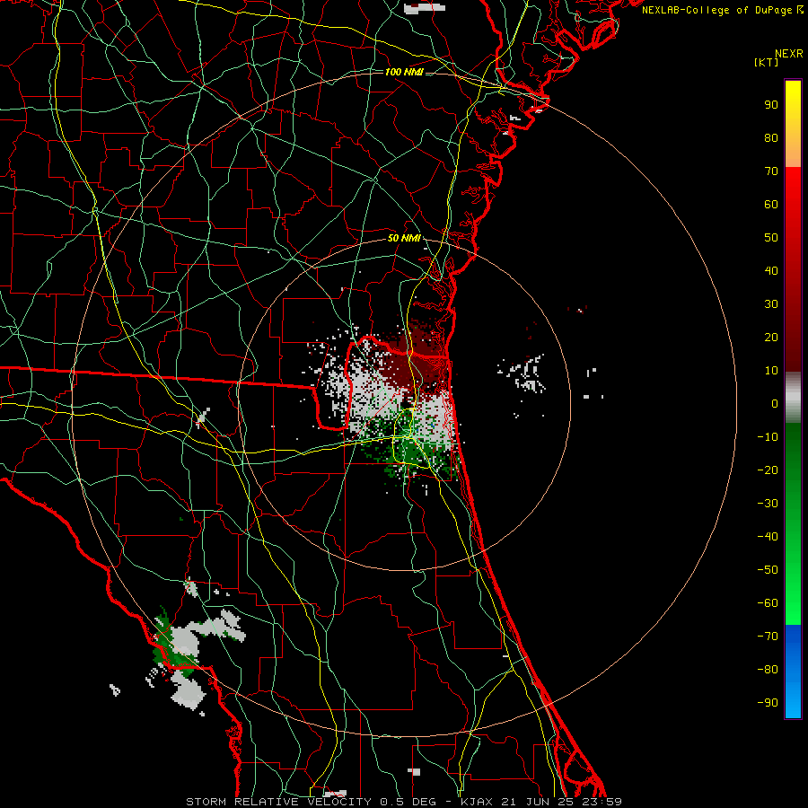The width and height of the screenshot is (808, 808).
Task: Click the 10 value on the velocity scale
Action: [x=771, y=371]
